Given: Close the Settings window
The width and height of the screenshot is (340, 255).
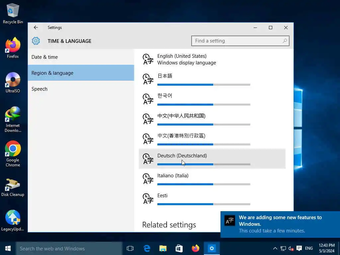Looking at the screenshot, I should point(286,28).
